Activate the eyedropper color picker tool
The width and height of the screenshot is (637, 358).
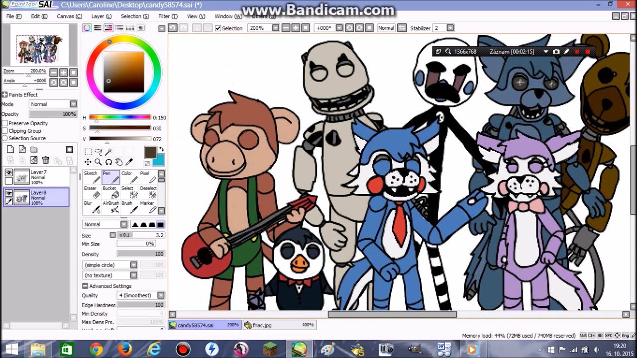[129, 162]
